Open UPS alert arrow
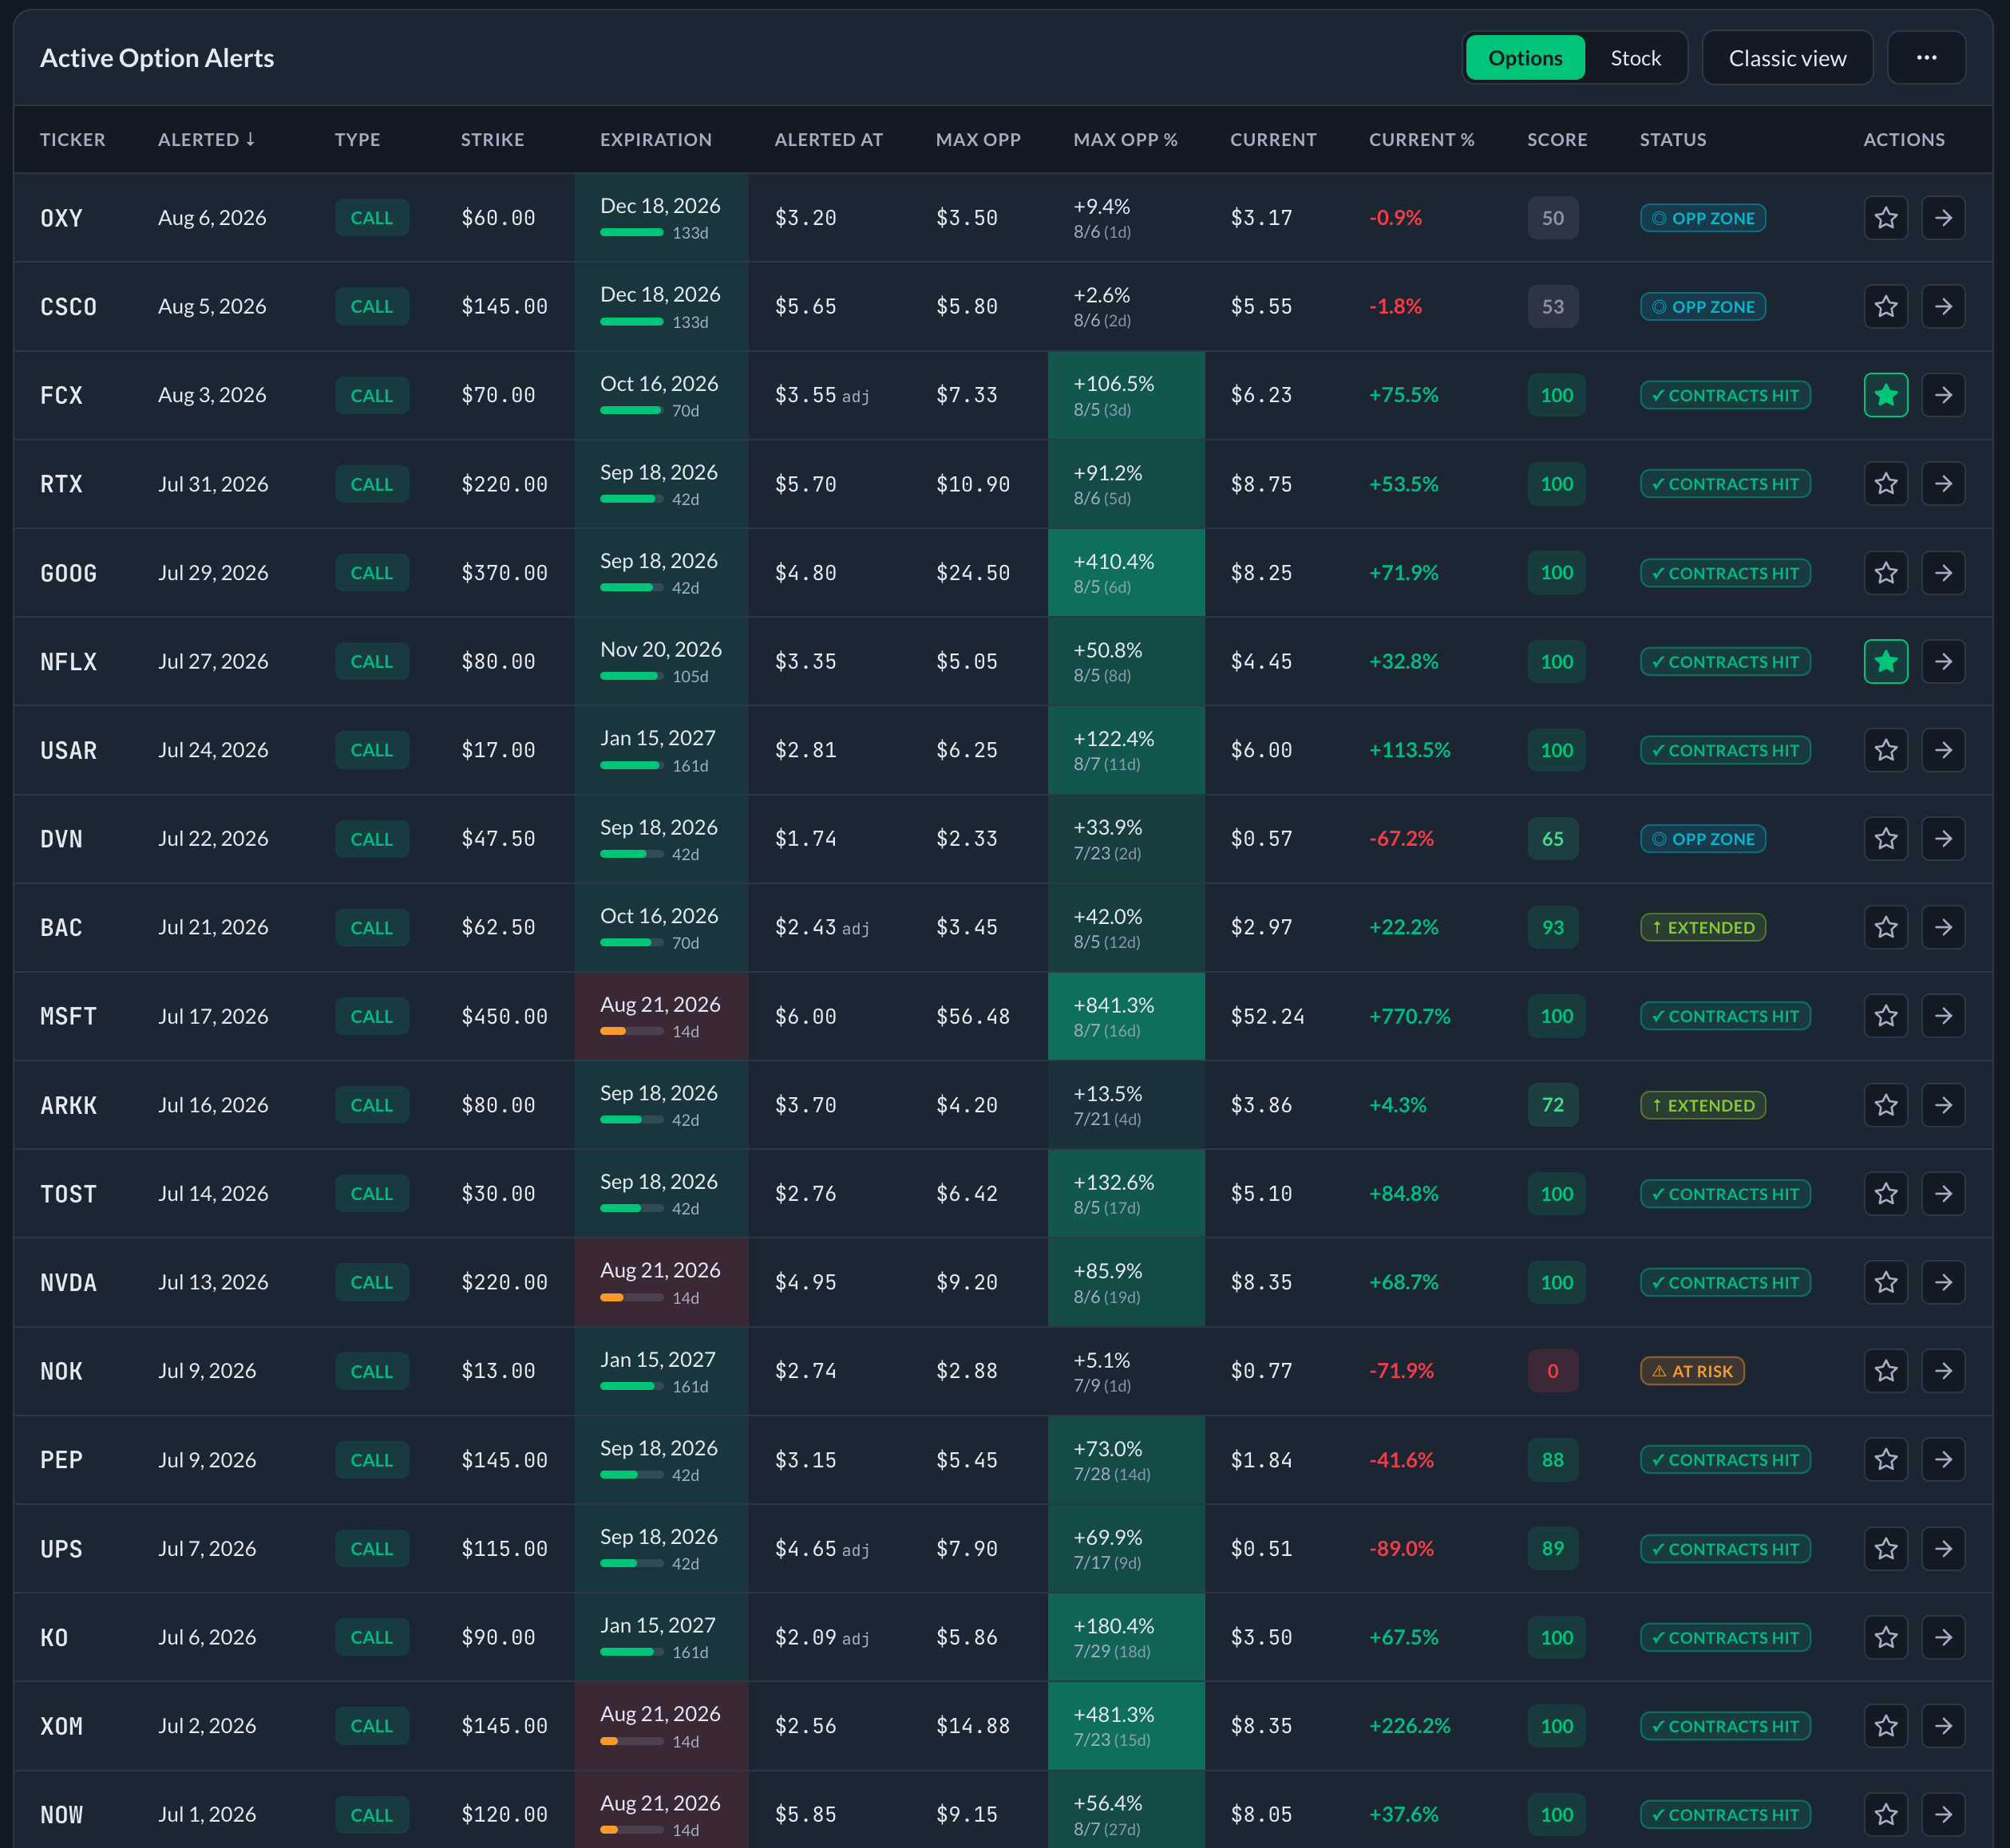Image resolution: width=2010 pixels, height=1848 pixels. tap(1942, 1549)
